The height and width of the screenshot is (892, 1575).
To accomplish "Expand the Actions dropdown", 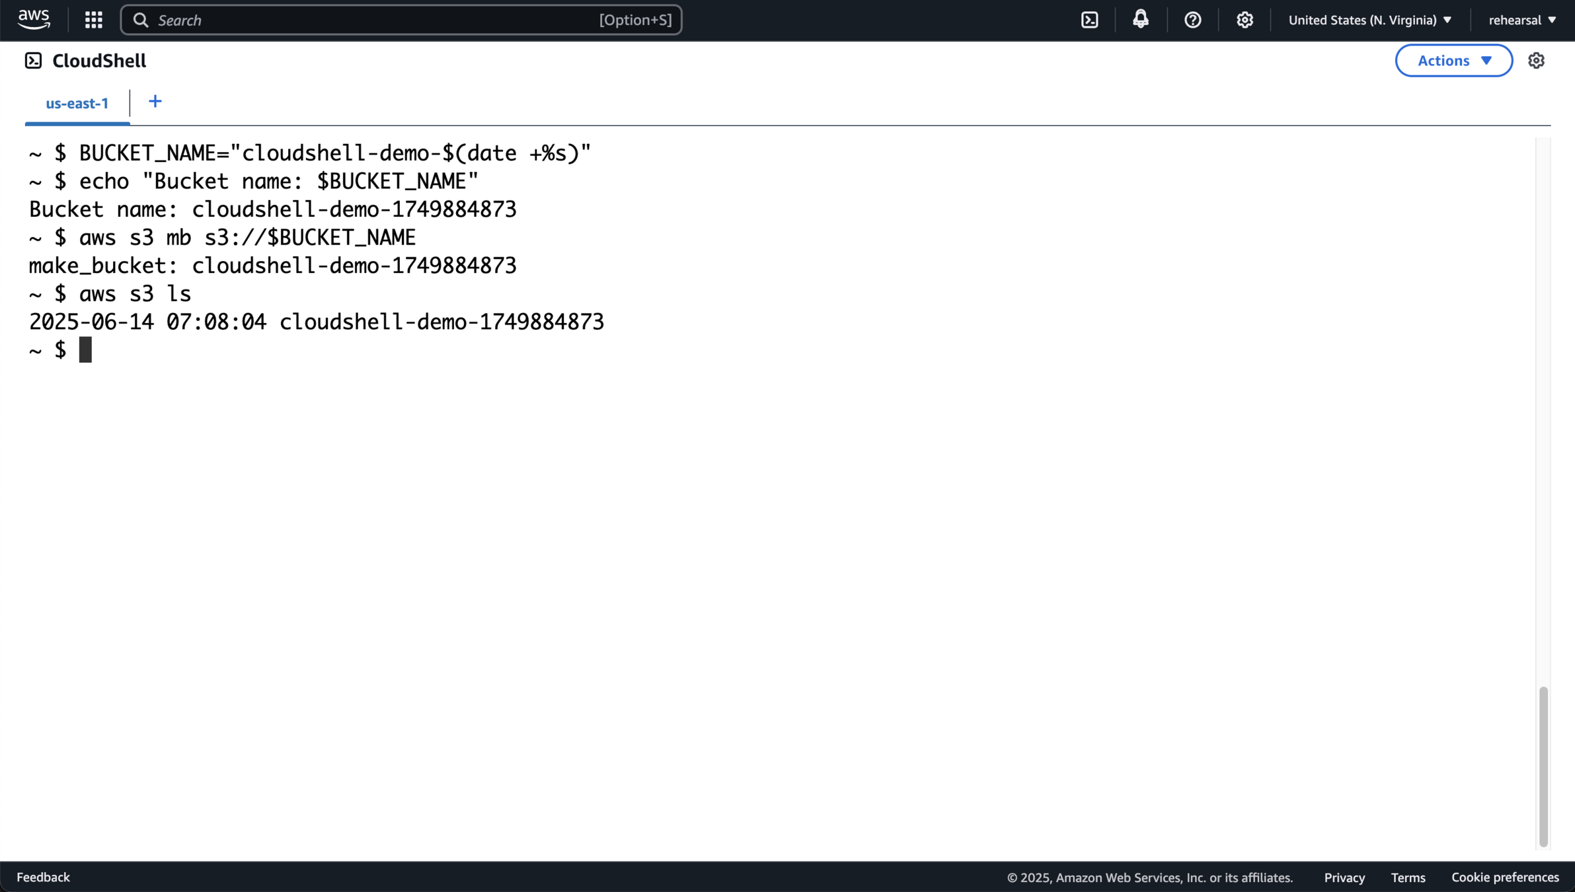I will (x=1453, y=61).
